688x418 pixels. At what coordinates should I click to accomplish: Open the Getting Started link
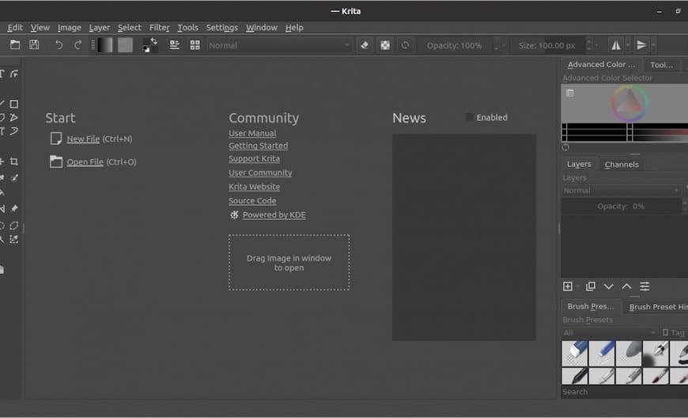point(258,146)
